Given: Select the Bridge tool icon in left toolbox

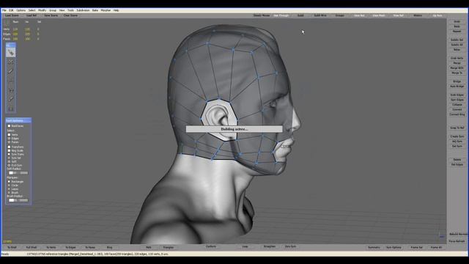Looking at the screenshot, I should click(x=11, y=81).
